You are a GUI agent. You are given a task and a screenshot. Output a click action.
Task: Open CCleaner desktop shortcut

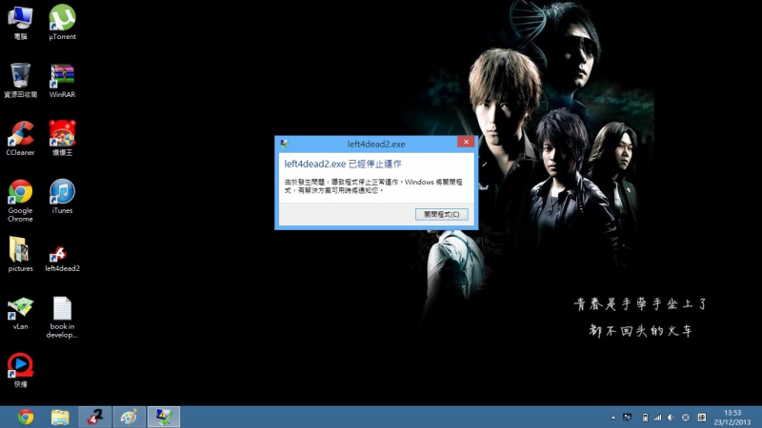click(20, 139)
